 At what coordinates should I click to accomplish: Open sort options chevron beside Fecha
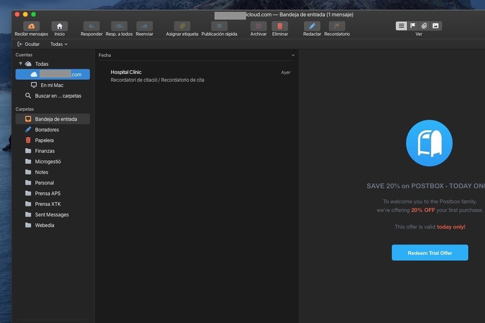(x=293, y=55)
